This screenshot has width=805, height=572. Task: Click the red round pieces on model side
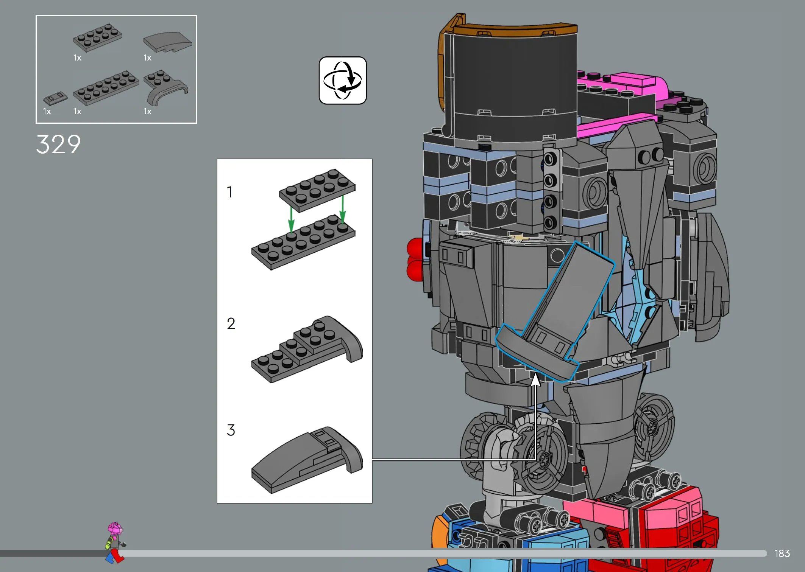[x=415, y=260]
